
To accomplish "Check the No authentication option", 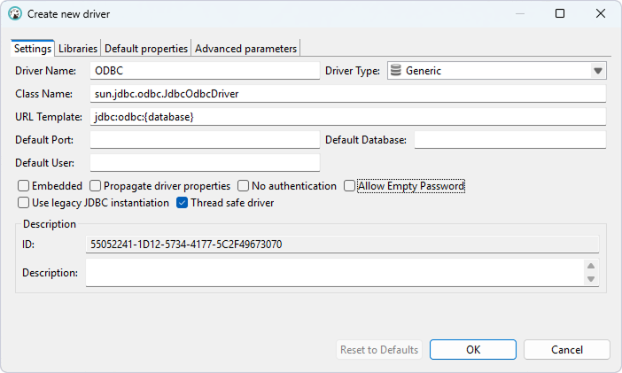I will 244,186.
